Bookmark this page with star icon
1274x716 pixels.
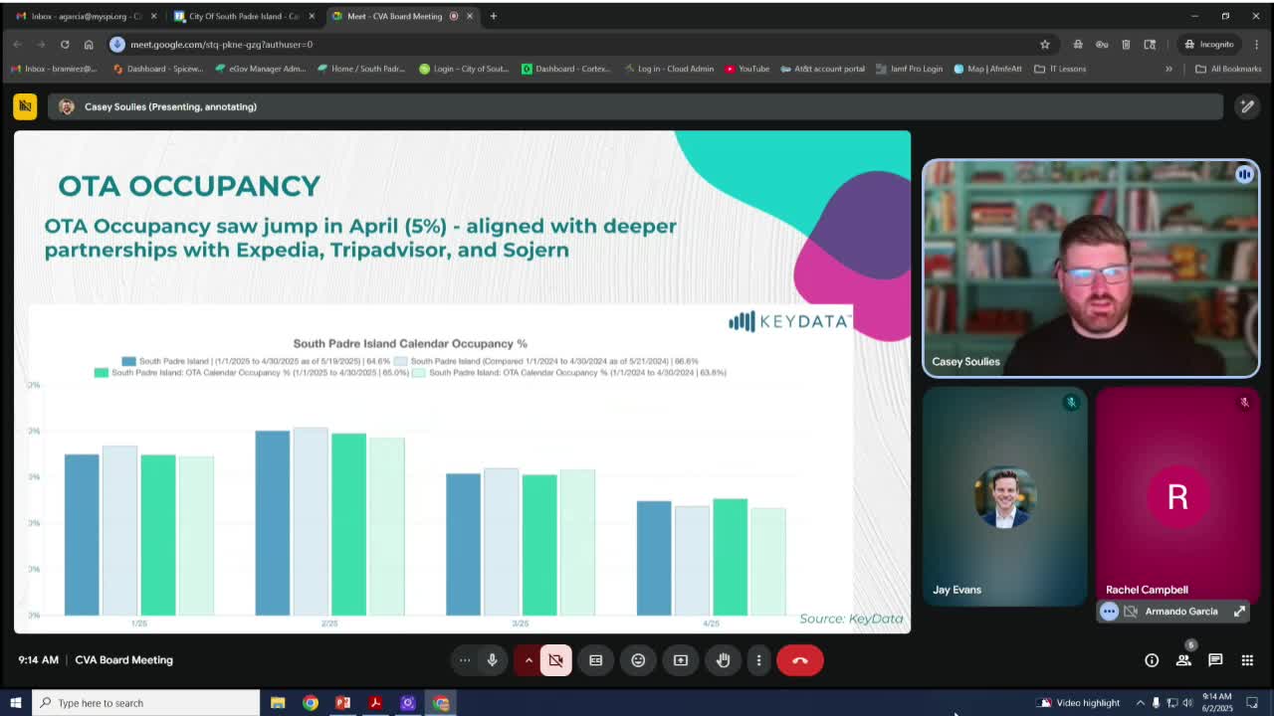pos(1044,44)
